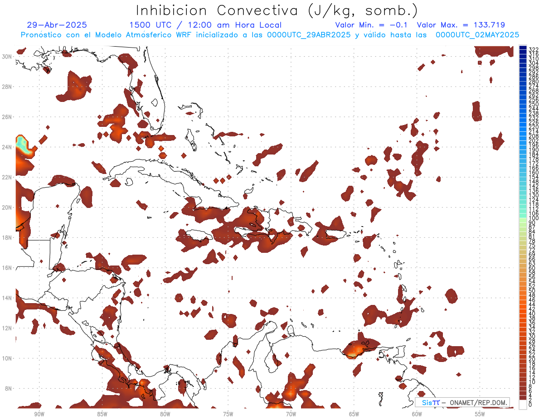Click the "60W" longitude label
544x420 pixels.
417,415
